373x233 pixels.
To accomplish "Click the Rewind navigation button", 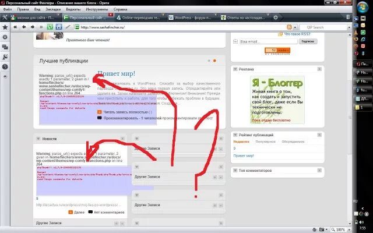I will click(15, 27).
